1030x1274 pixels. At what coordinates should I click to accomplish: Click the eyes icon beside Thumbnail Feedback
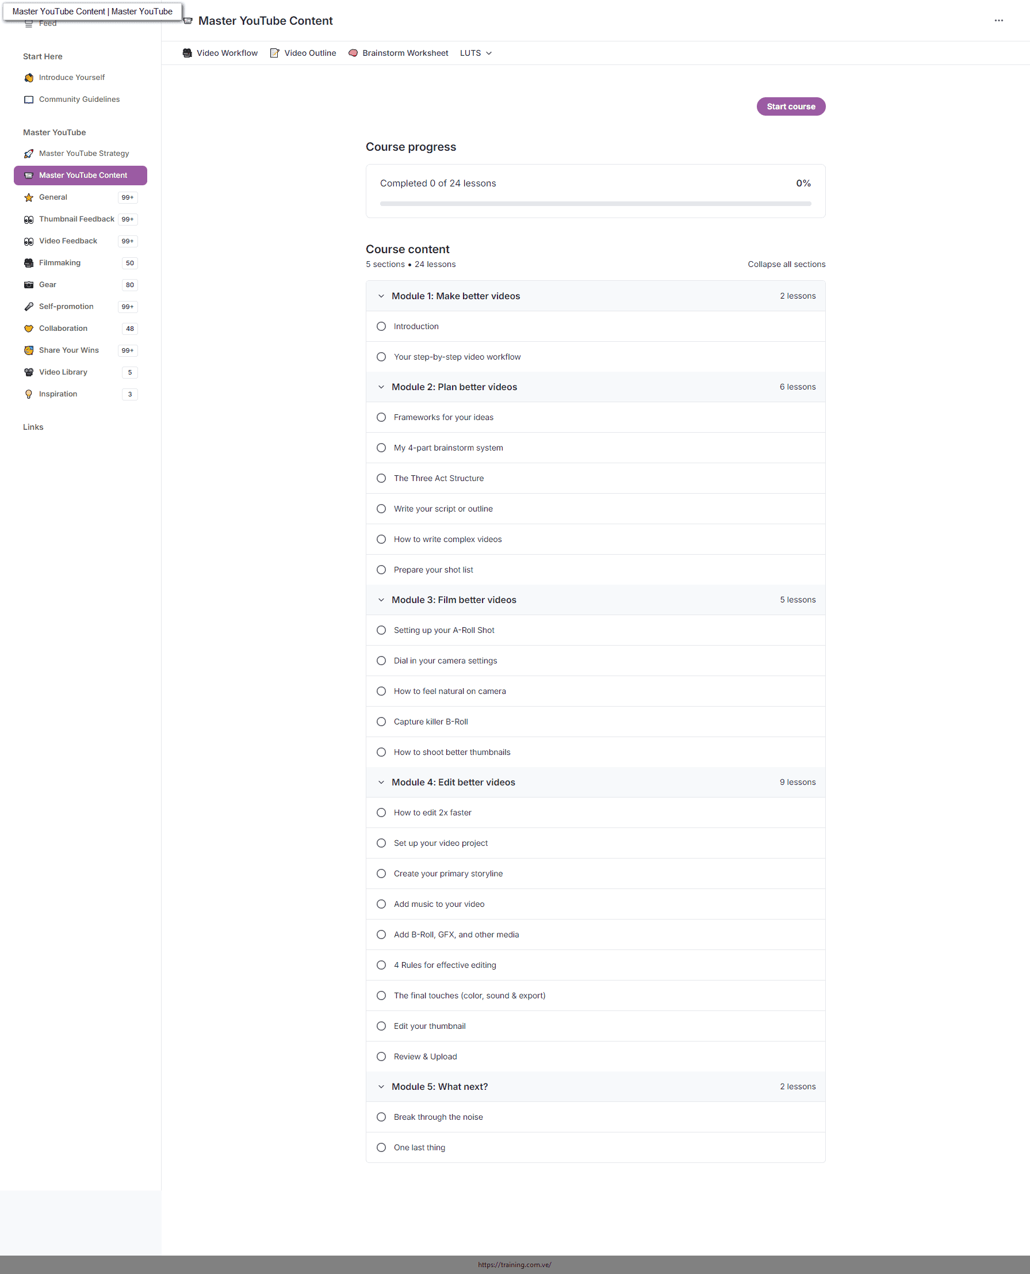pyautogui.click(x=29, y=220)
